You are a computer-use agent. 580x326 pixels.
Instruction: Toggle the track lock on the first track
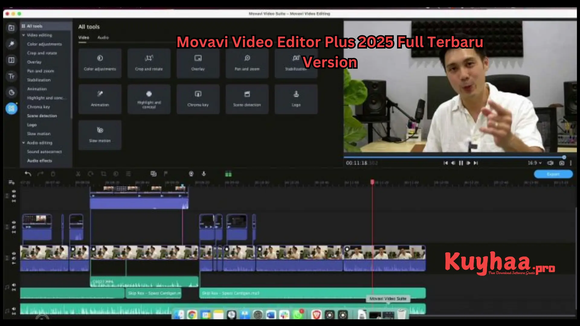(x=14, y=200)
